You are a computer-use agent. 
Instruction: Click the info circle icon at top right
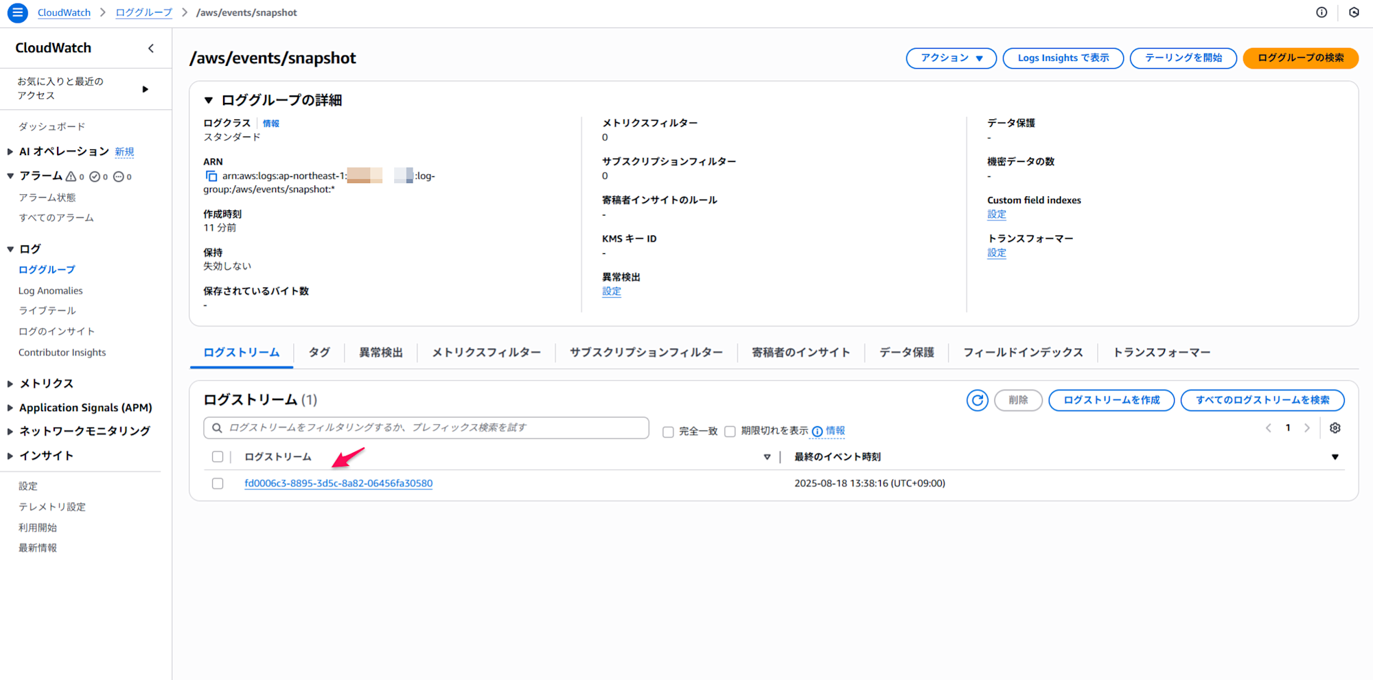1322,12
